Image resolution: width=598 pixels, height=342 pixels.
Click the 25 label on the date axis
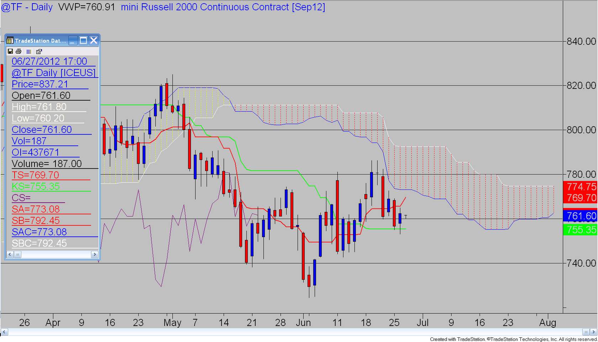pos(394,323)
